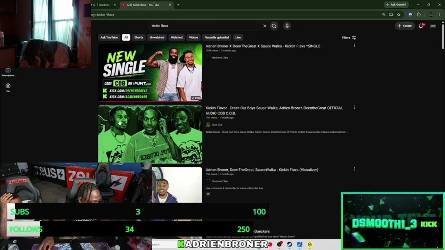Open the NEW SINGLE video thumbnail
The width and height of the screenshot is (445, 250).
pos(150,72)
